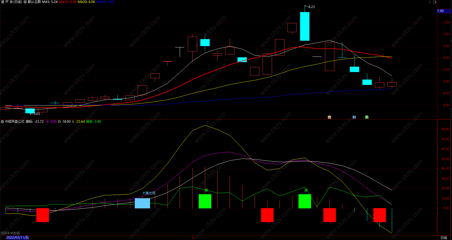The width and height of the screenshot is (452, 240).
Task: Click the diamond icon at top right
Action: click(x=430, y=2)
